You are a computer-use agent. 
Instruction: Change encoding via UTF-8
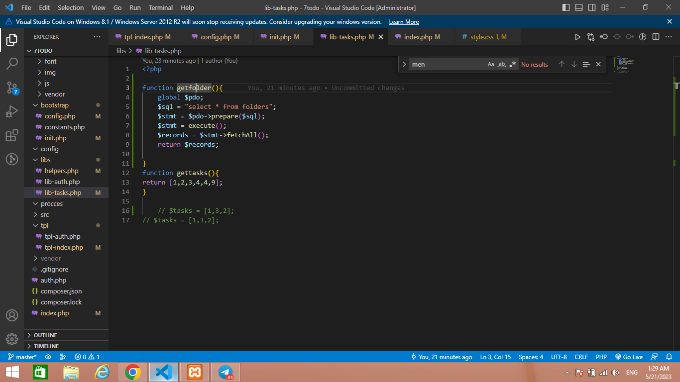559,357
